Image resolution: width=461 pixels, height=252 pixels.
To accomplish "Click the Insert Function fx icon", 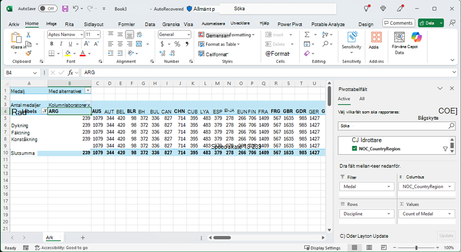I will click(70, 73).
